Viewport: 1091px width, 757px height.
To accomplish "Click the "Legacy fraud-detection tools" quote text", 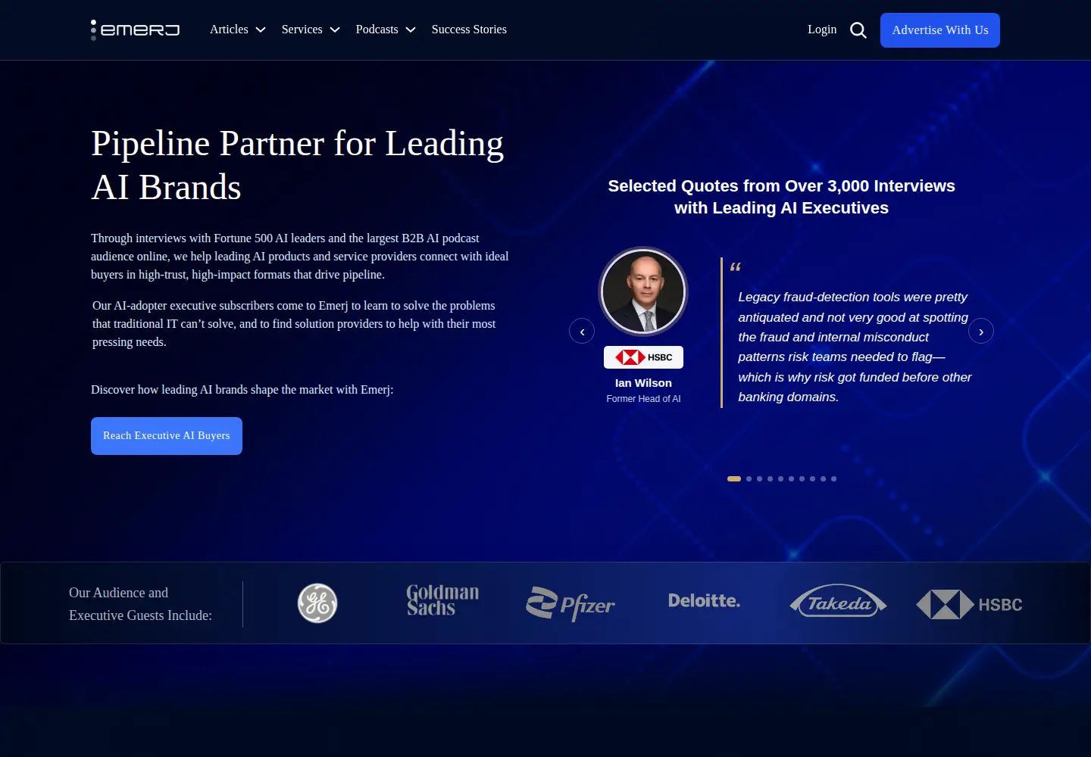I will coord(855,347).
